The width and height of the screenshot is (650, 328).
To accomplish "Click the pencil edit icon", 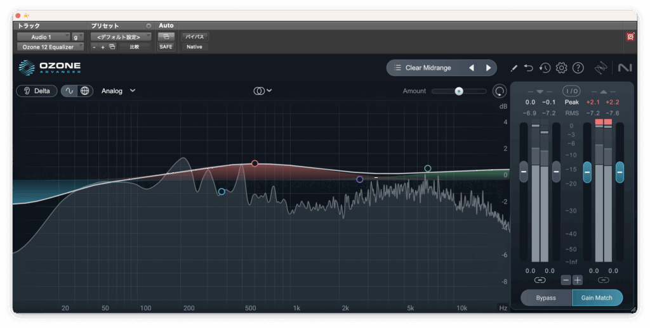I will coord(514,68).
